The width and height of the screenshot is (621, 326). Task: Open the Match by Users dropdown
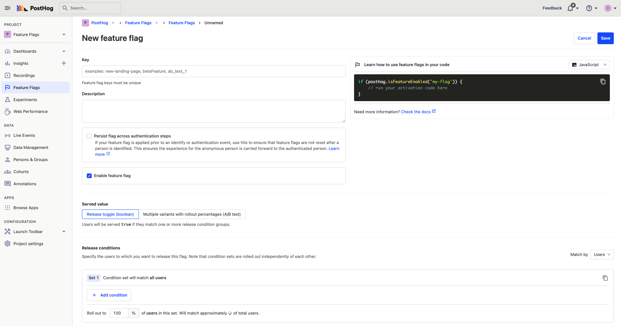point(602,255)
